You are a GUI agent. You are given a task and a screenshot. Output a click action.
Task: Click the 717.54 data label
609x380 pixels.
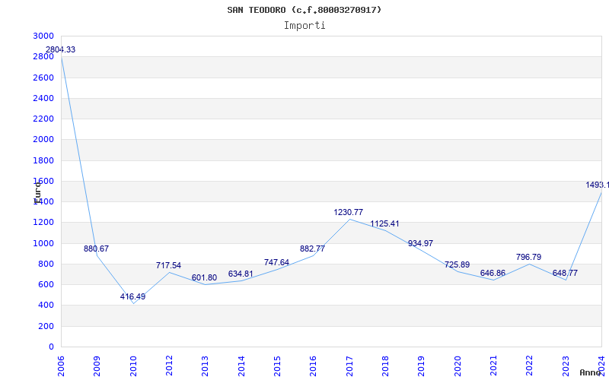168,265
